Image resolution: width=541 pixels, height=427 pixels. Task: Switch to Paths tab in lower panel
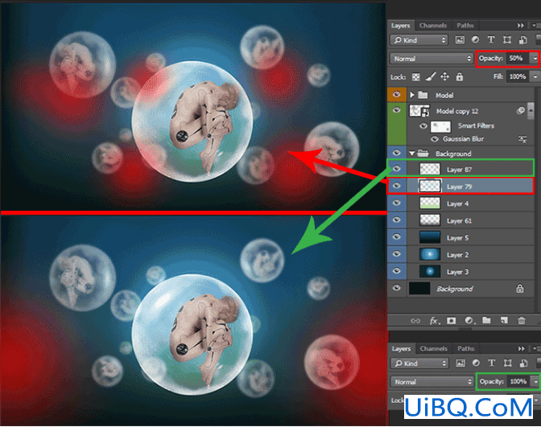coord(466,349)
